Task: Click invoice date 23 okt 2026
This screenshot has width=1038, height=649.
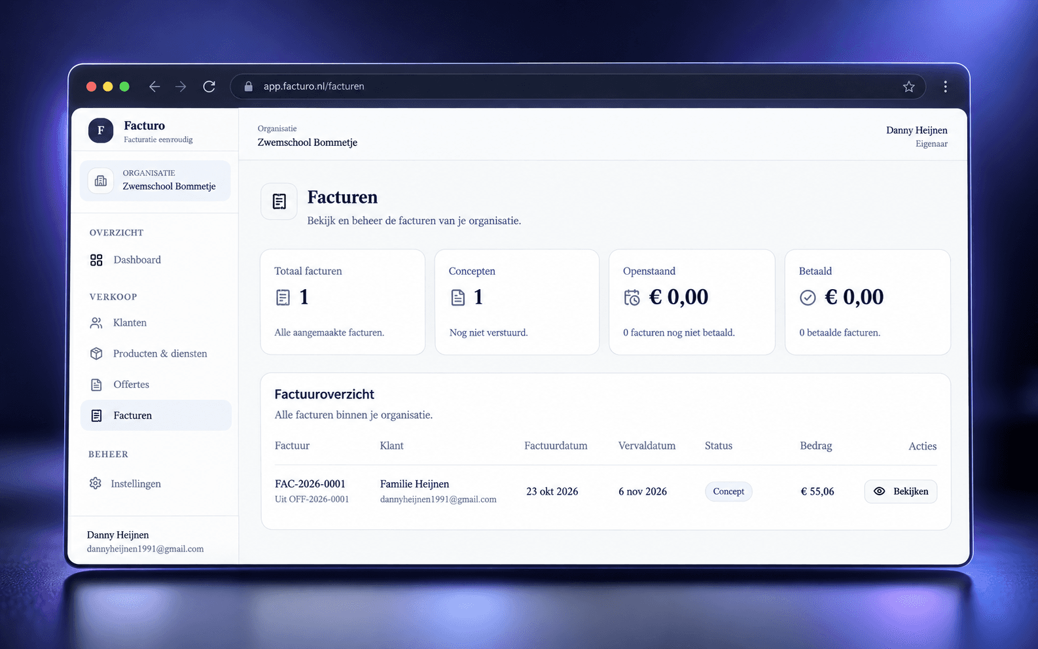Action: 552,491
